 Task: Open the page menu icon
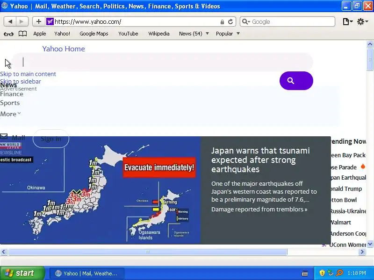click(347, 21)
